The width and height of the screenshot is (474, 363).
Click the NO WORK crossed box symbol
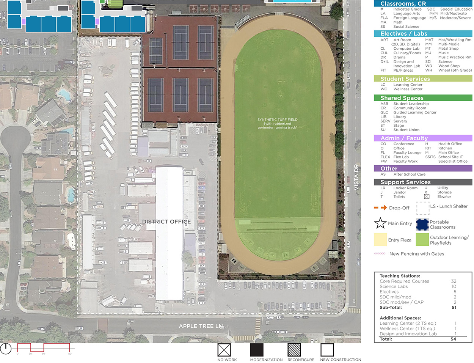[224, 350]
